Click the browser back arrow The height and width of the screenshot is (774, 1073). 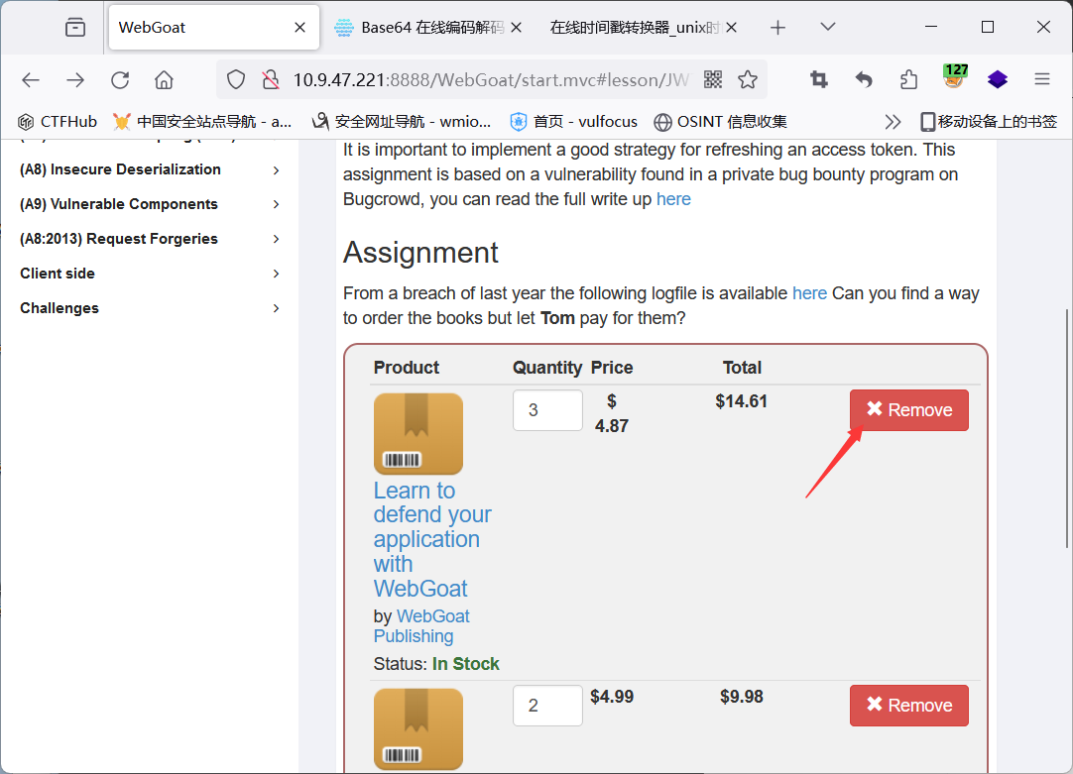click(x=31, y=80)
